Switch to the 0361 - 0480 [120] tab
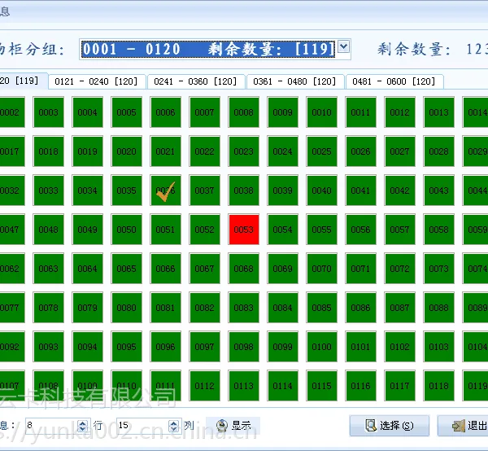The image size is (488, 451). [x=295, y=81]
